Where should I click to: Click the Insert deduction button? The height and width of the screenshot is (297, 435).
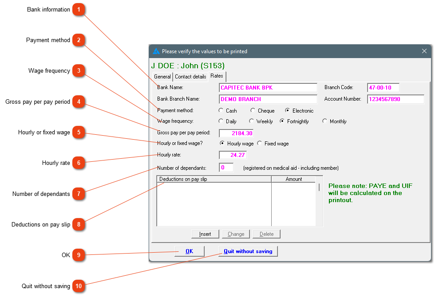pyautogui.click(x=205, y=234)
